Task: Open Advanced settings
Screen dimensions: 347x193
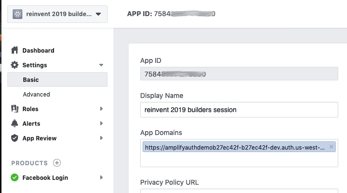Action: point(37,95)
